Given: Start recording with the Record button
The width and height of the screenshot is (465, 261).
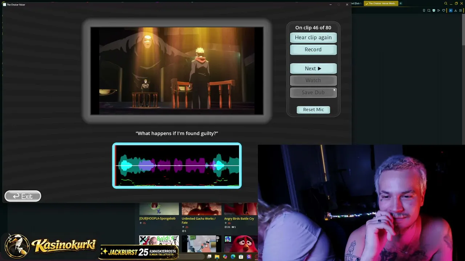Looking at the screenshot, I should click(x=313, y=49).
